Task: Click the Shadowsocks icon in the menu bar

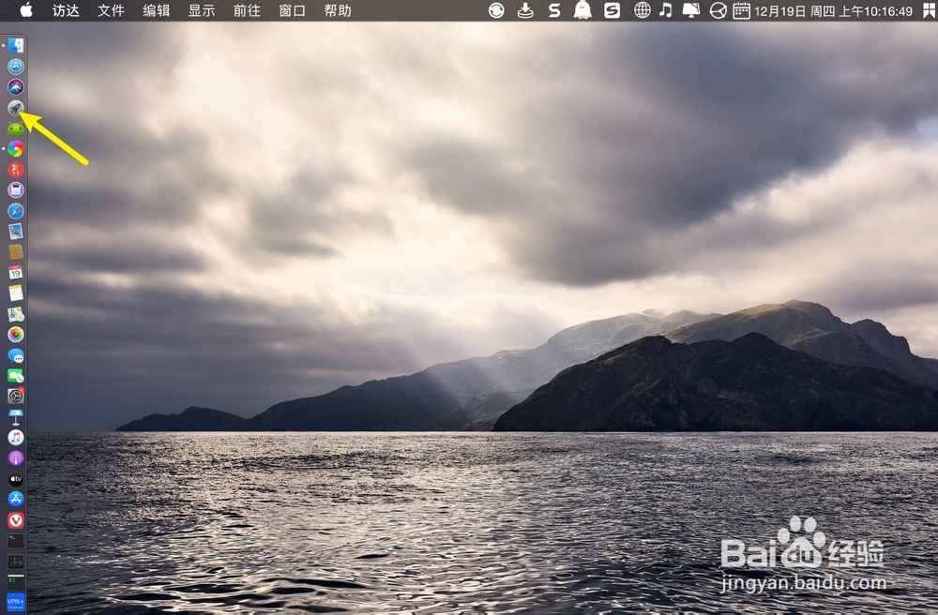Action: tap(554, 12)
